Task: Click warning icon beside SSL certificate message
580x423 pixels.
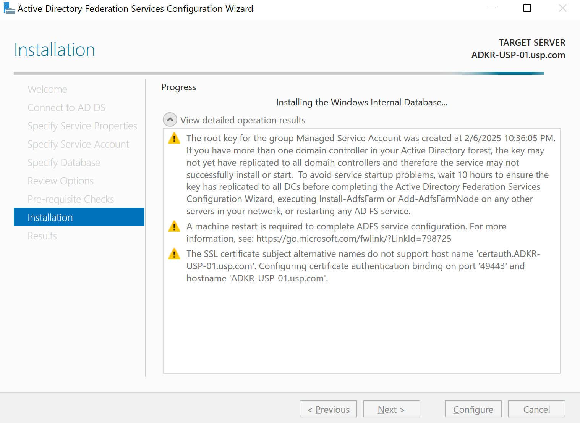Action: (x=174, y=253)
